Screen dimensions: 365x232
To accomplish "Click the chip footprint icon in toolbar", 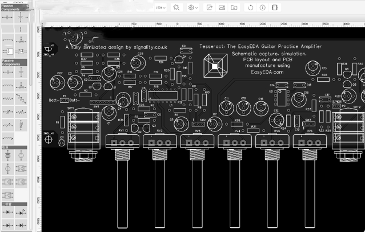I will 275,7.
